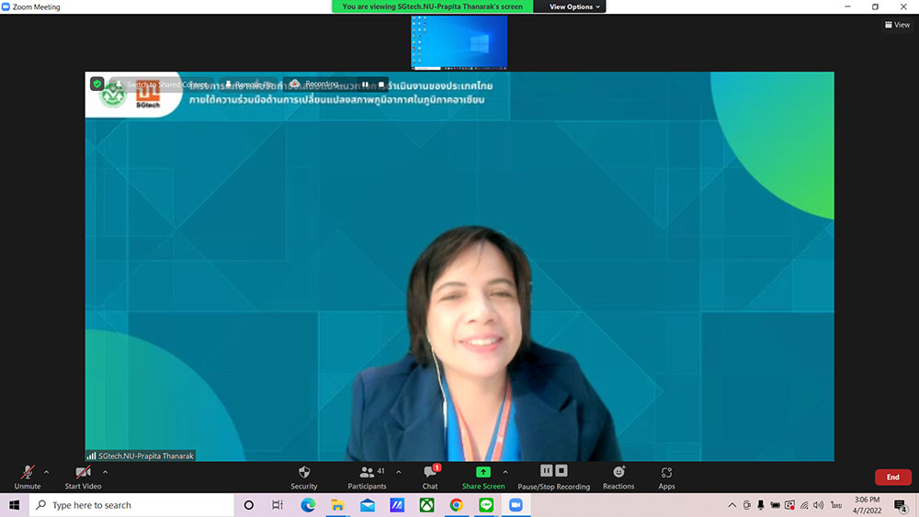Click the Meet Now camera tray icon
Screen dimensions: 919x517
point(746,505)
